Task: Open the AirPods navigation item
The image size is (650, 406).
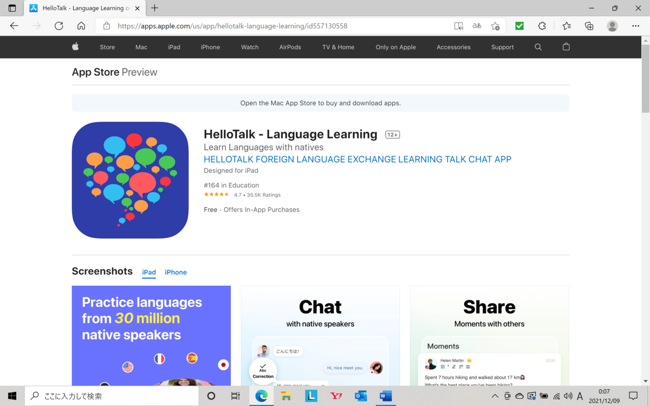Action: [290, 47]
